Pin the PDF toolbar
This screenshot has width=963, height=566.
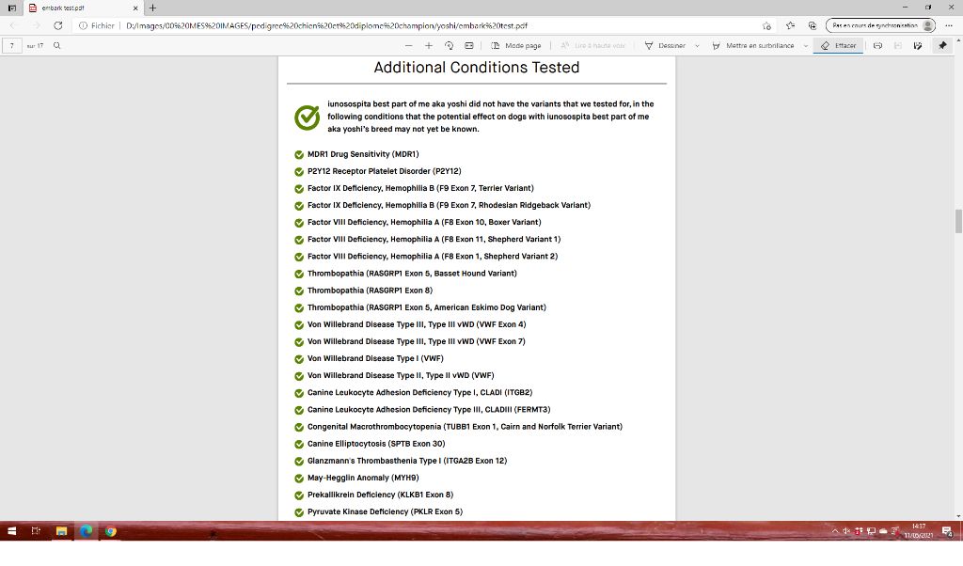pyautogui.click(x=942, y=45)
